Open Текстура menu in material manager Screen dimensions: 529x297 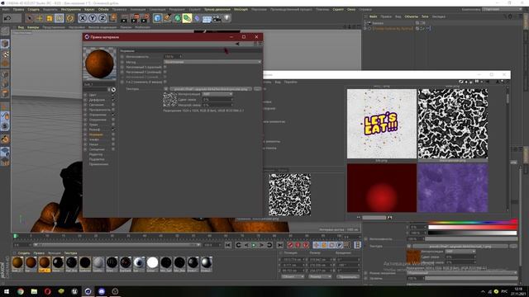point(70,253)
